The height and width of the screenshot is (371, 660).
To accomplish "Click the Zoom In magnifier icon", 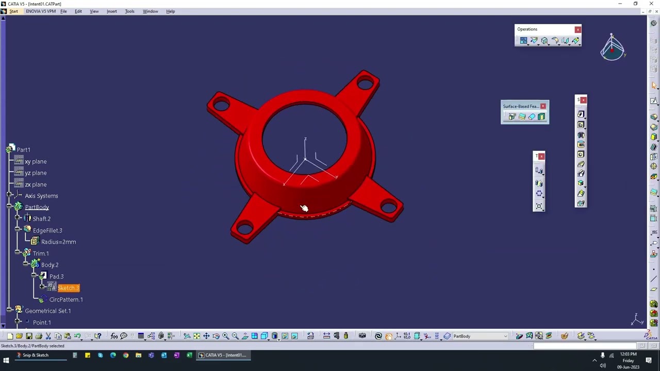I will point(225,336).
